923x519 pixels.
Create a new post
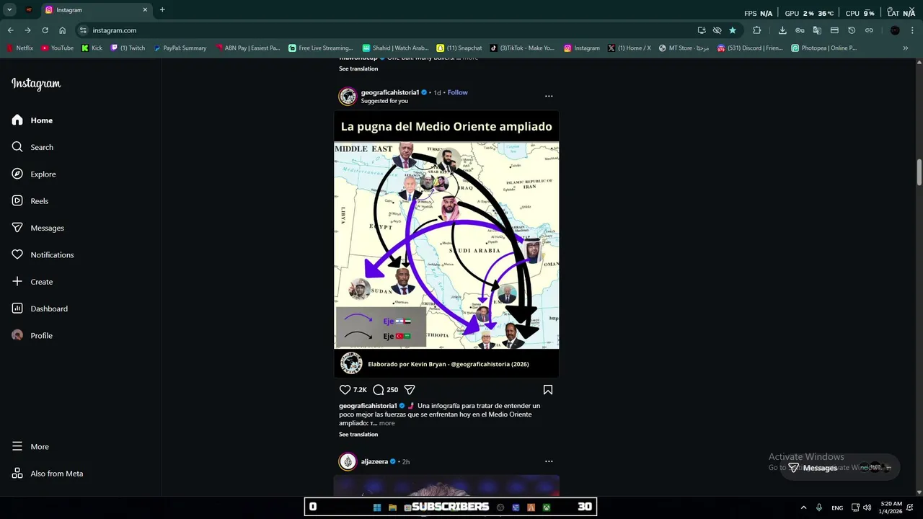click(32, 282)
